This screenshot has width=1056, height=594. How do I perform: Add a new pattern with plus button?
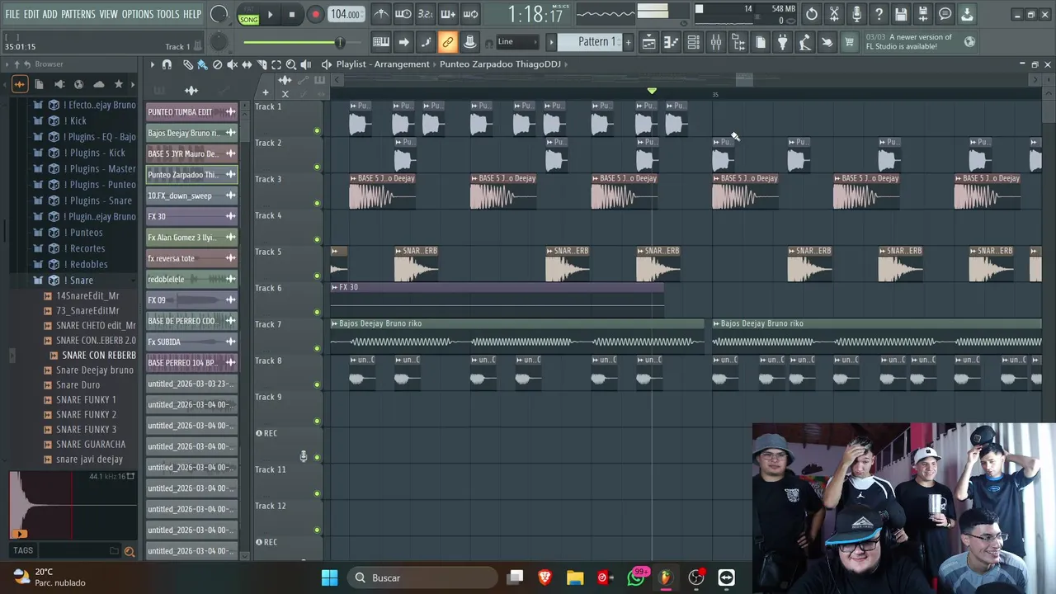[628, 42]
